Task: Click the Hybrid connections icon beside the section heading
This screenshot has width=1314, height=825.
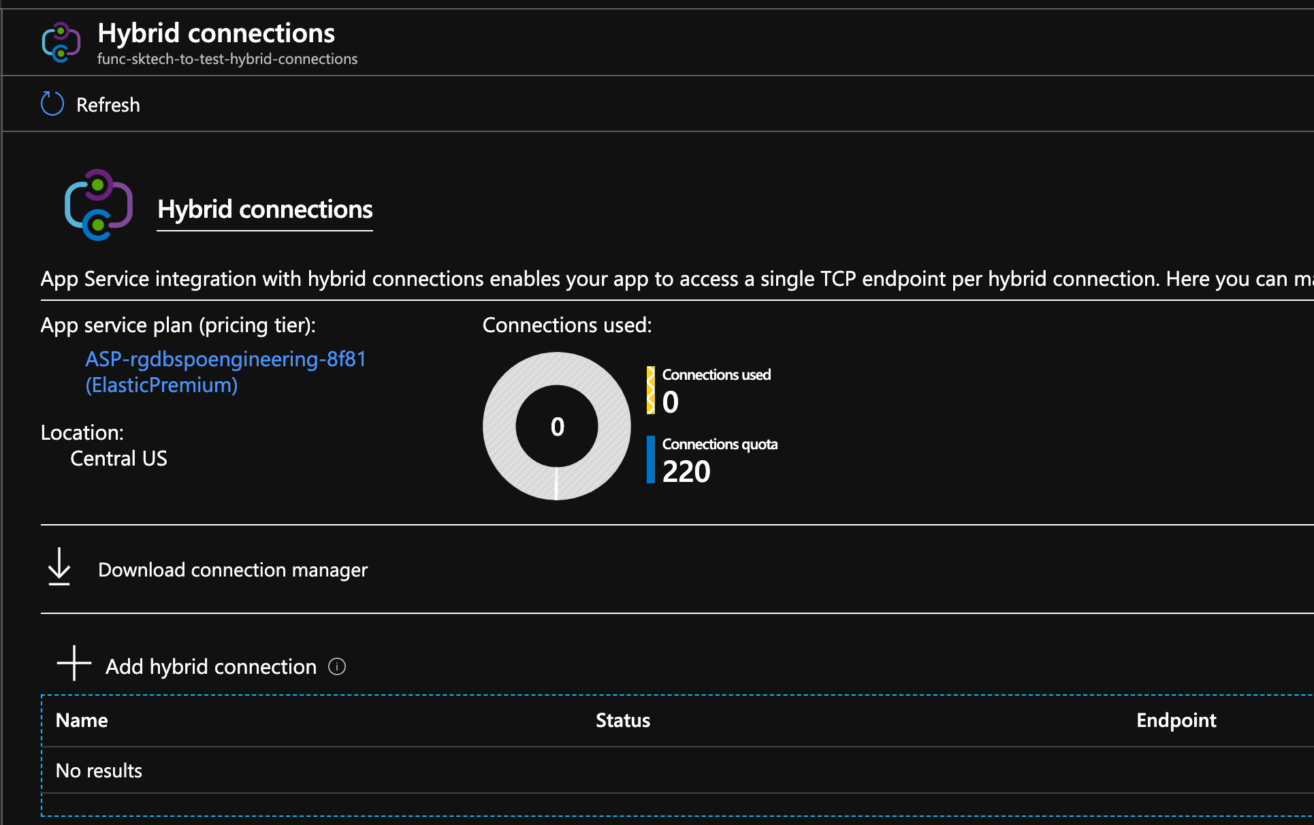Action: tap(97, 206)
